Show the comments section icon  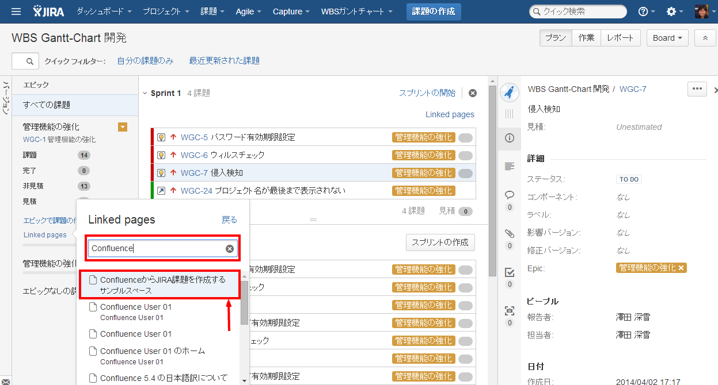(x=509, y=195)
